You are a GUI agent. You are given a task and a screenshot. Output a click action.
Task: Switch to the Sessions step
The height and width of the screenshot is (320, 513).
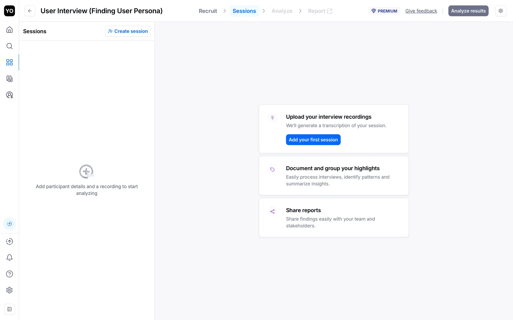click(x=244, y=11)
